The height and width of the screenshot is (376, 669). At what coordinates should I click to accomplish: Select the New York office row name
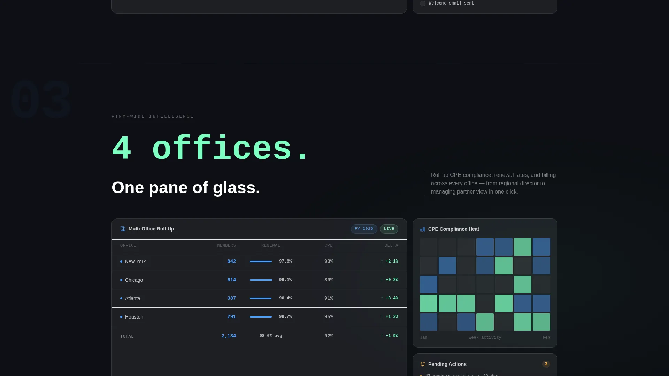point(135,261)
